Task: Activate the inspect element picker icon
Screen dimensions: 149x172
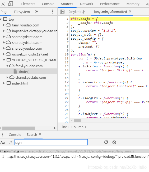Action: [x=3, y=4]
